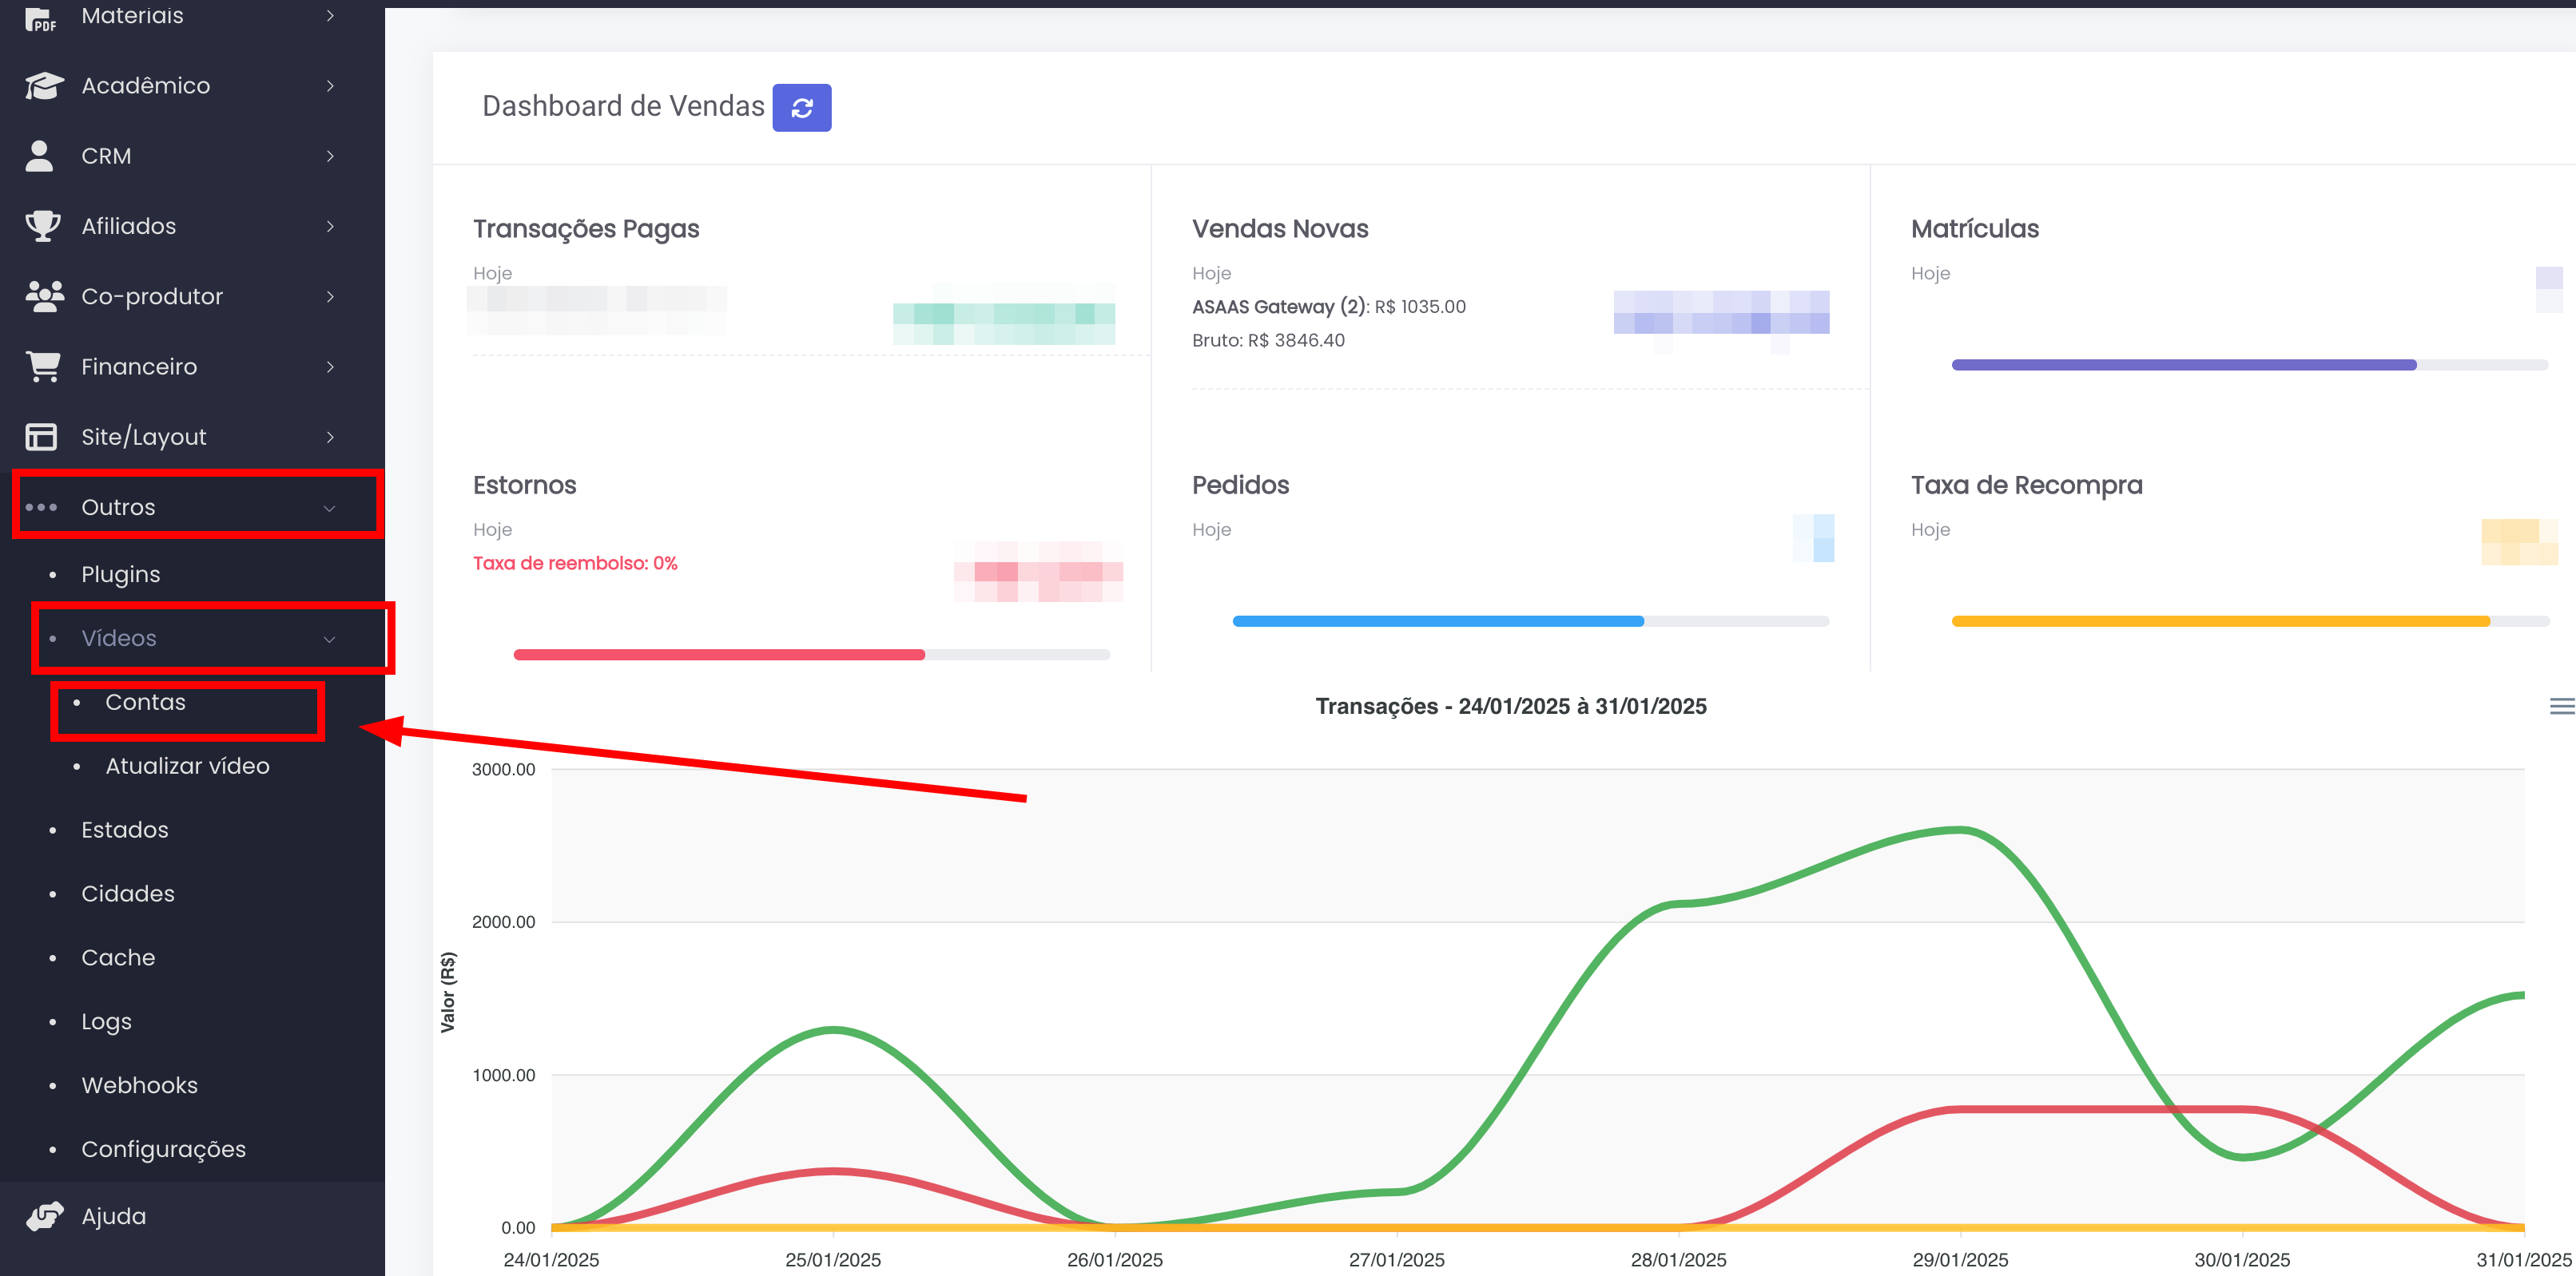
Task: Click the graduation cap Acadêmico icon
Action: click(43, 86)
